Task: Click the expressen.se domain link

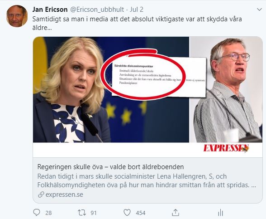Action: tap(64, 195)
